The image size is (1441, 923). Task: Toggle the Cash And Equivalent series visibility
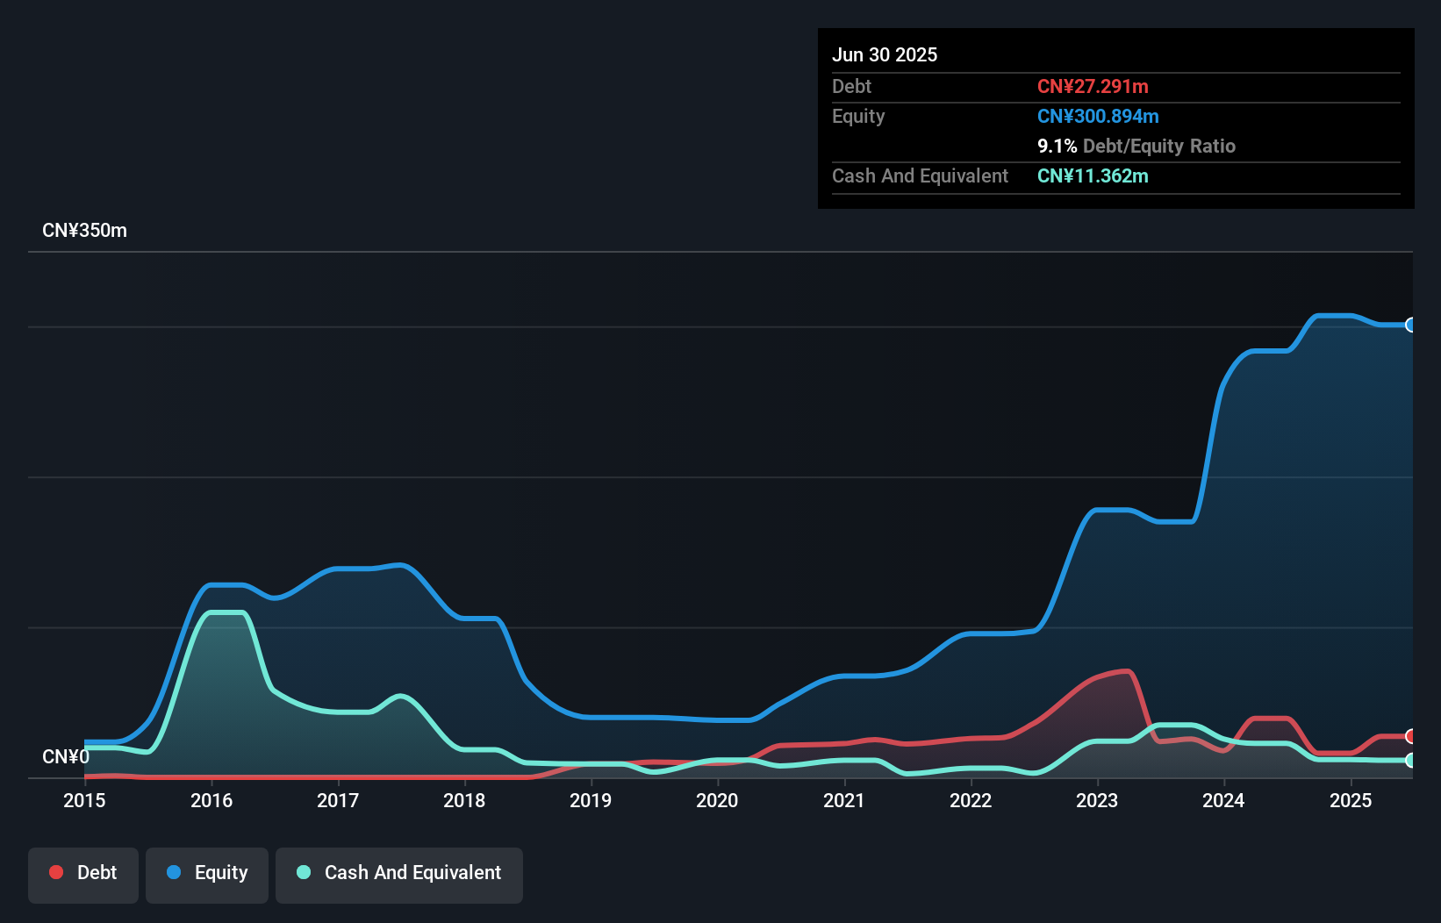pos(399,874)
